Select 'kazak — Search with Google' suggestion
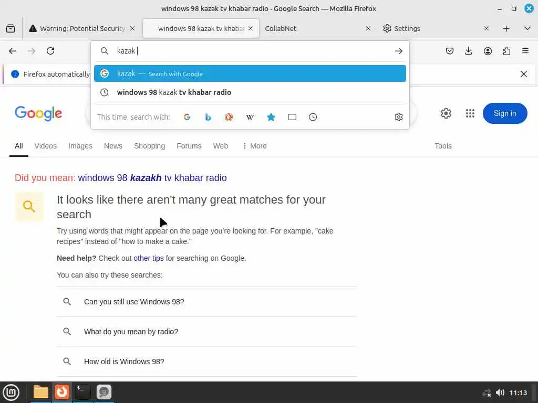The height and width of the screenshot is (403, 538). (250, 73)
